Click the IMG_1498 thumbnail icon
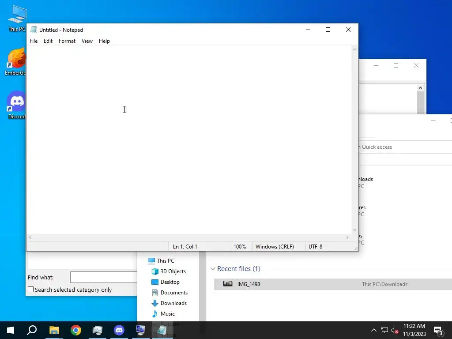 tap(227, 284)
